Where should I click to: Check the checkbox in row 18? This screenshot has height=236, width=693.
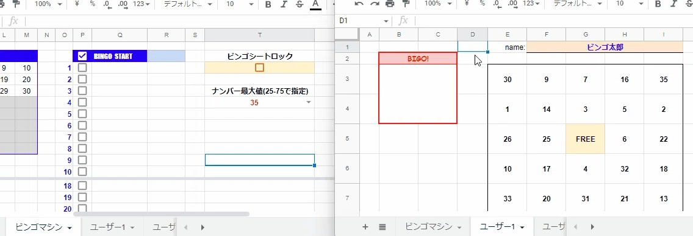click(82, 186)
